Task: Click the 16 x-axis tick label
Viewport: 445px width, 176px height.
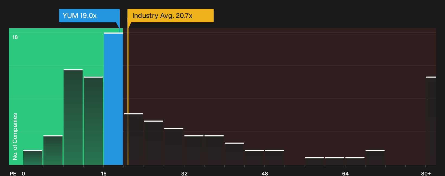Action: click(104, 173)
